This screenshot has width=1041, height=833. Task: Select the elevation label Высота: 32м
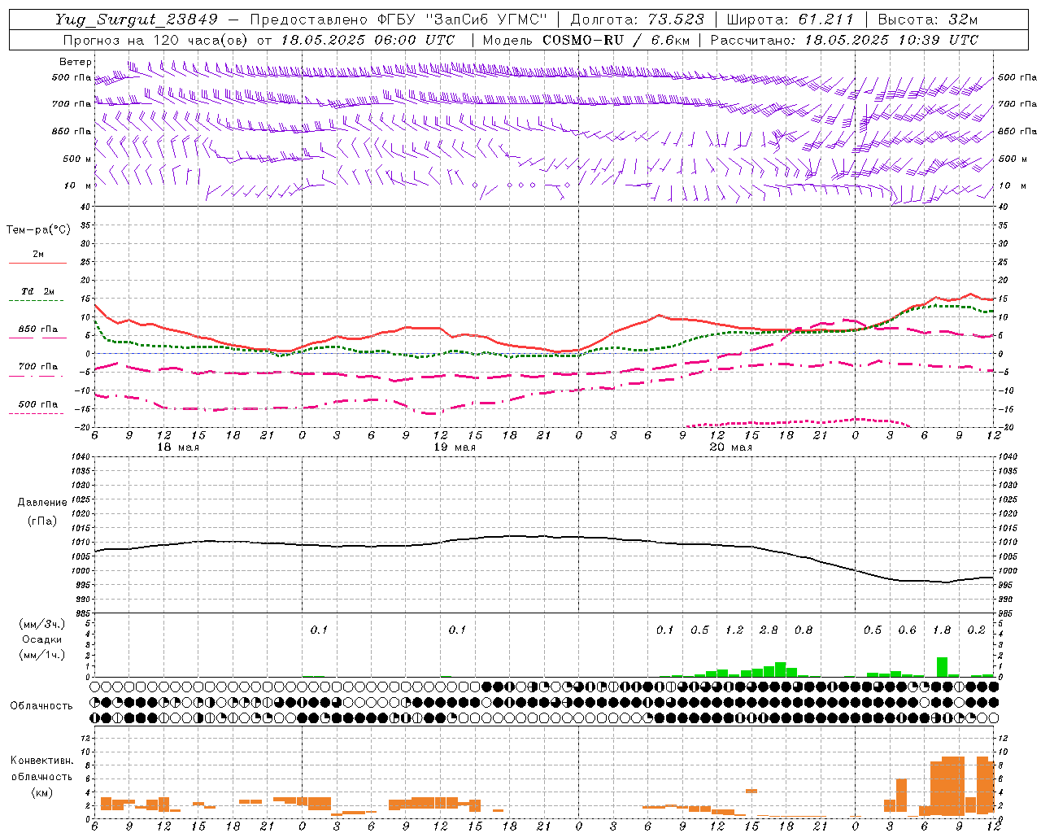coord(928,20)
